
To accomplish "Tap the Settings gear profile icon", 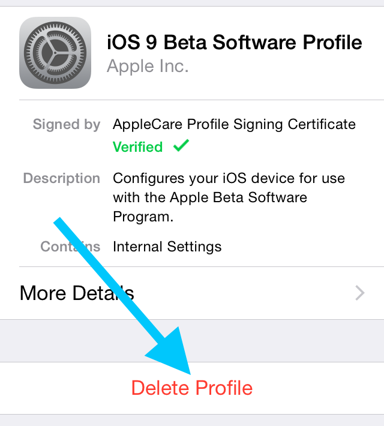I will pyautogui.click(x=55, y=53).
